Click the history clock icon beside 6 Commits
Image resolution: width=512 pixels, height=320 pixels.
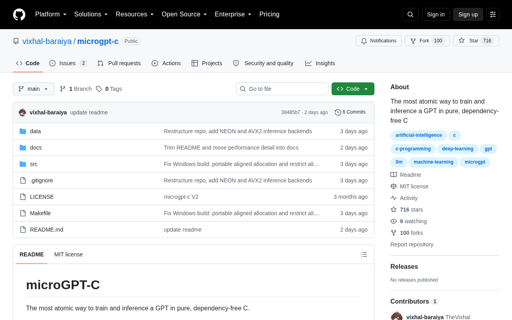[338, 112]
